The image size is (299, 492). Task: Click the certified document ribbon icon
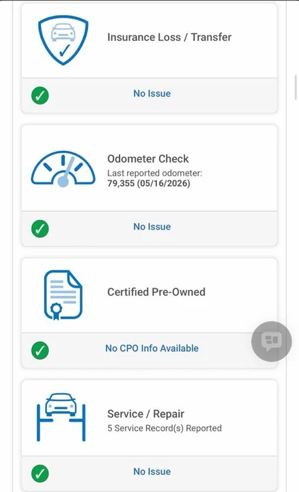click(x=63, y=295)
